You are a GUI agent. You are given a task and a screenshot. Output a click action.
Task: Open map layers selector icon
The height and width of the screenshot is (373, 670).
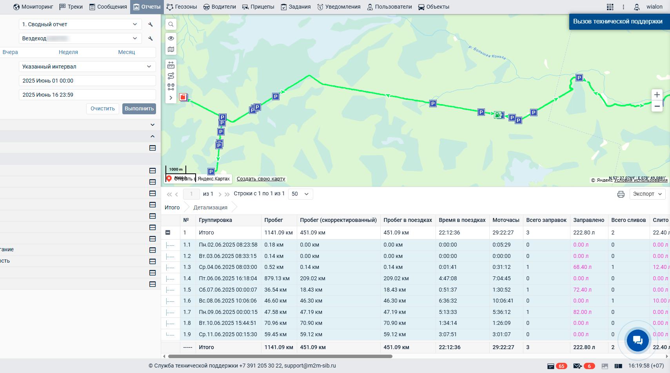click(x=171, y=49)
